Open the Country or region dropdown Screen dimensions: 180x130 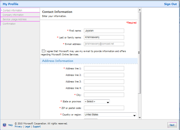pos(110,115)
